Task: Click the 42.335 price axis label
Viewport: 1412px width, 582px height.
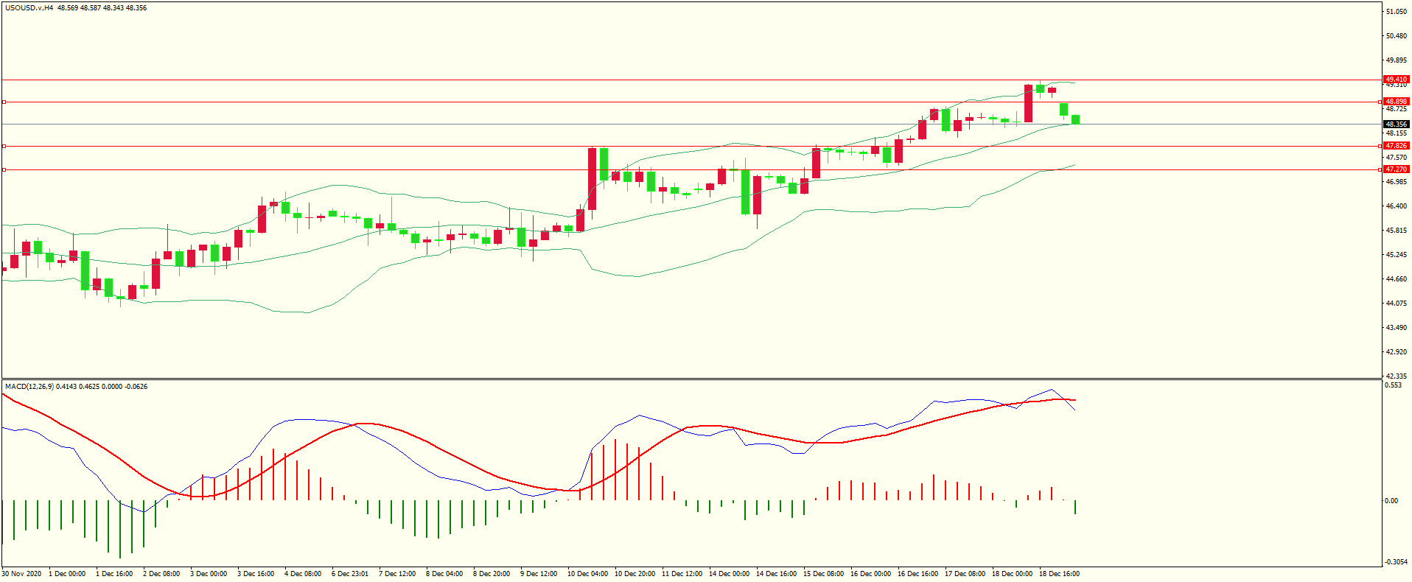Action: (1397, 376)
